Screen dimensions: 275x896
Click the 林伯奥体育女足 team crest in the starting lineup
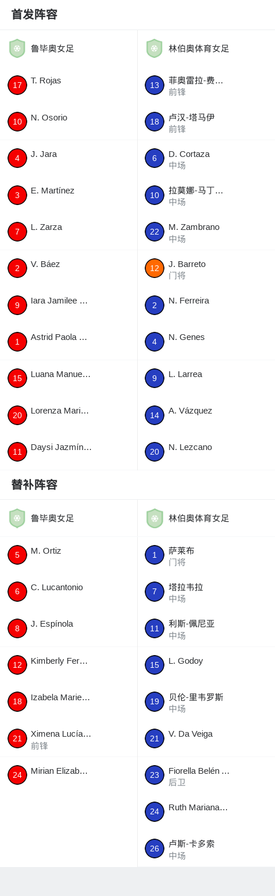155,49
